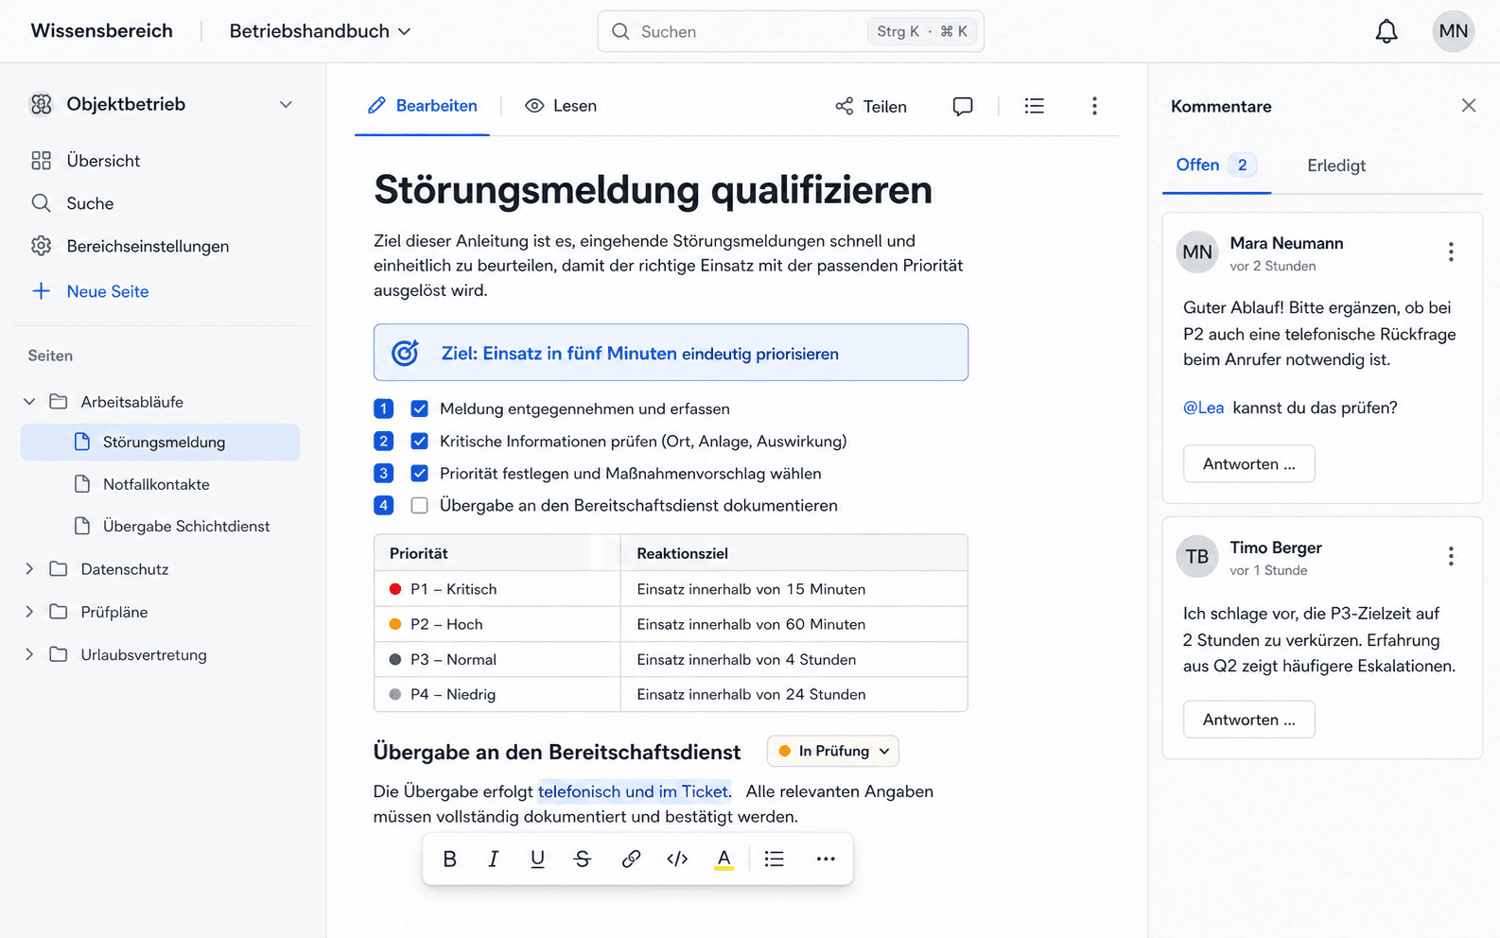Screen dimensions: 1500x938
Task: Switch to the Bearbeiten tab
Action: tap(422, 106)
